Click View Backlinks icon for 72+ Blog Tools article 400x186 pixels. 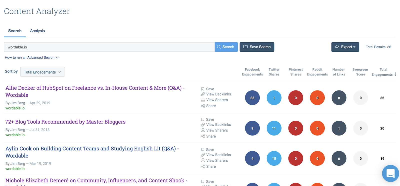(x=203, y=125)
